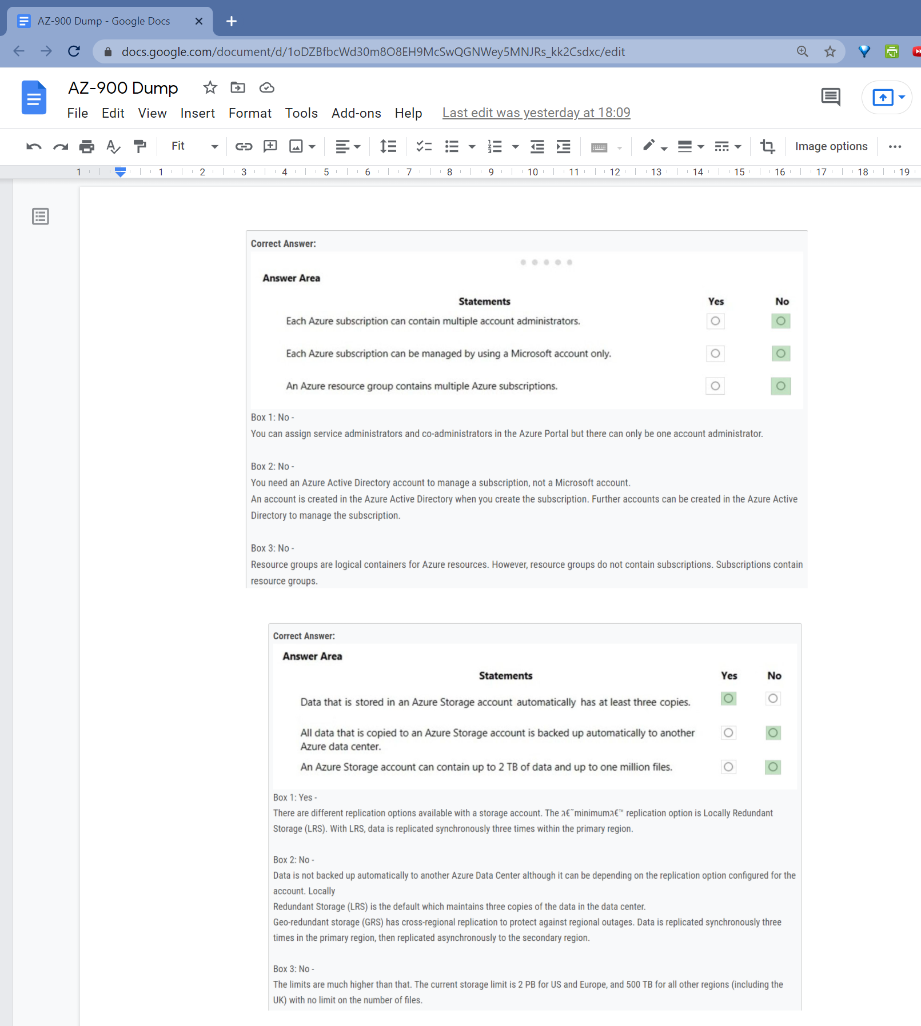Open new browser tab
Viewport: 921px width, 1026px height.
click(232, 21)
